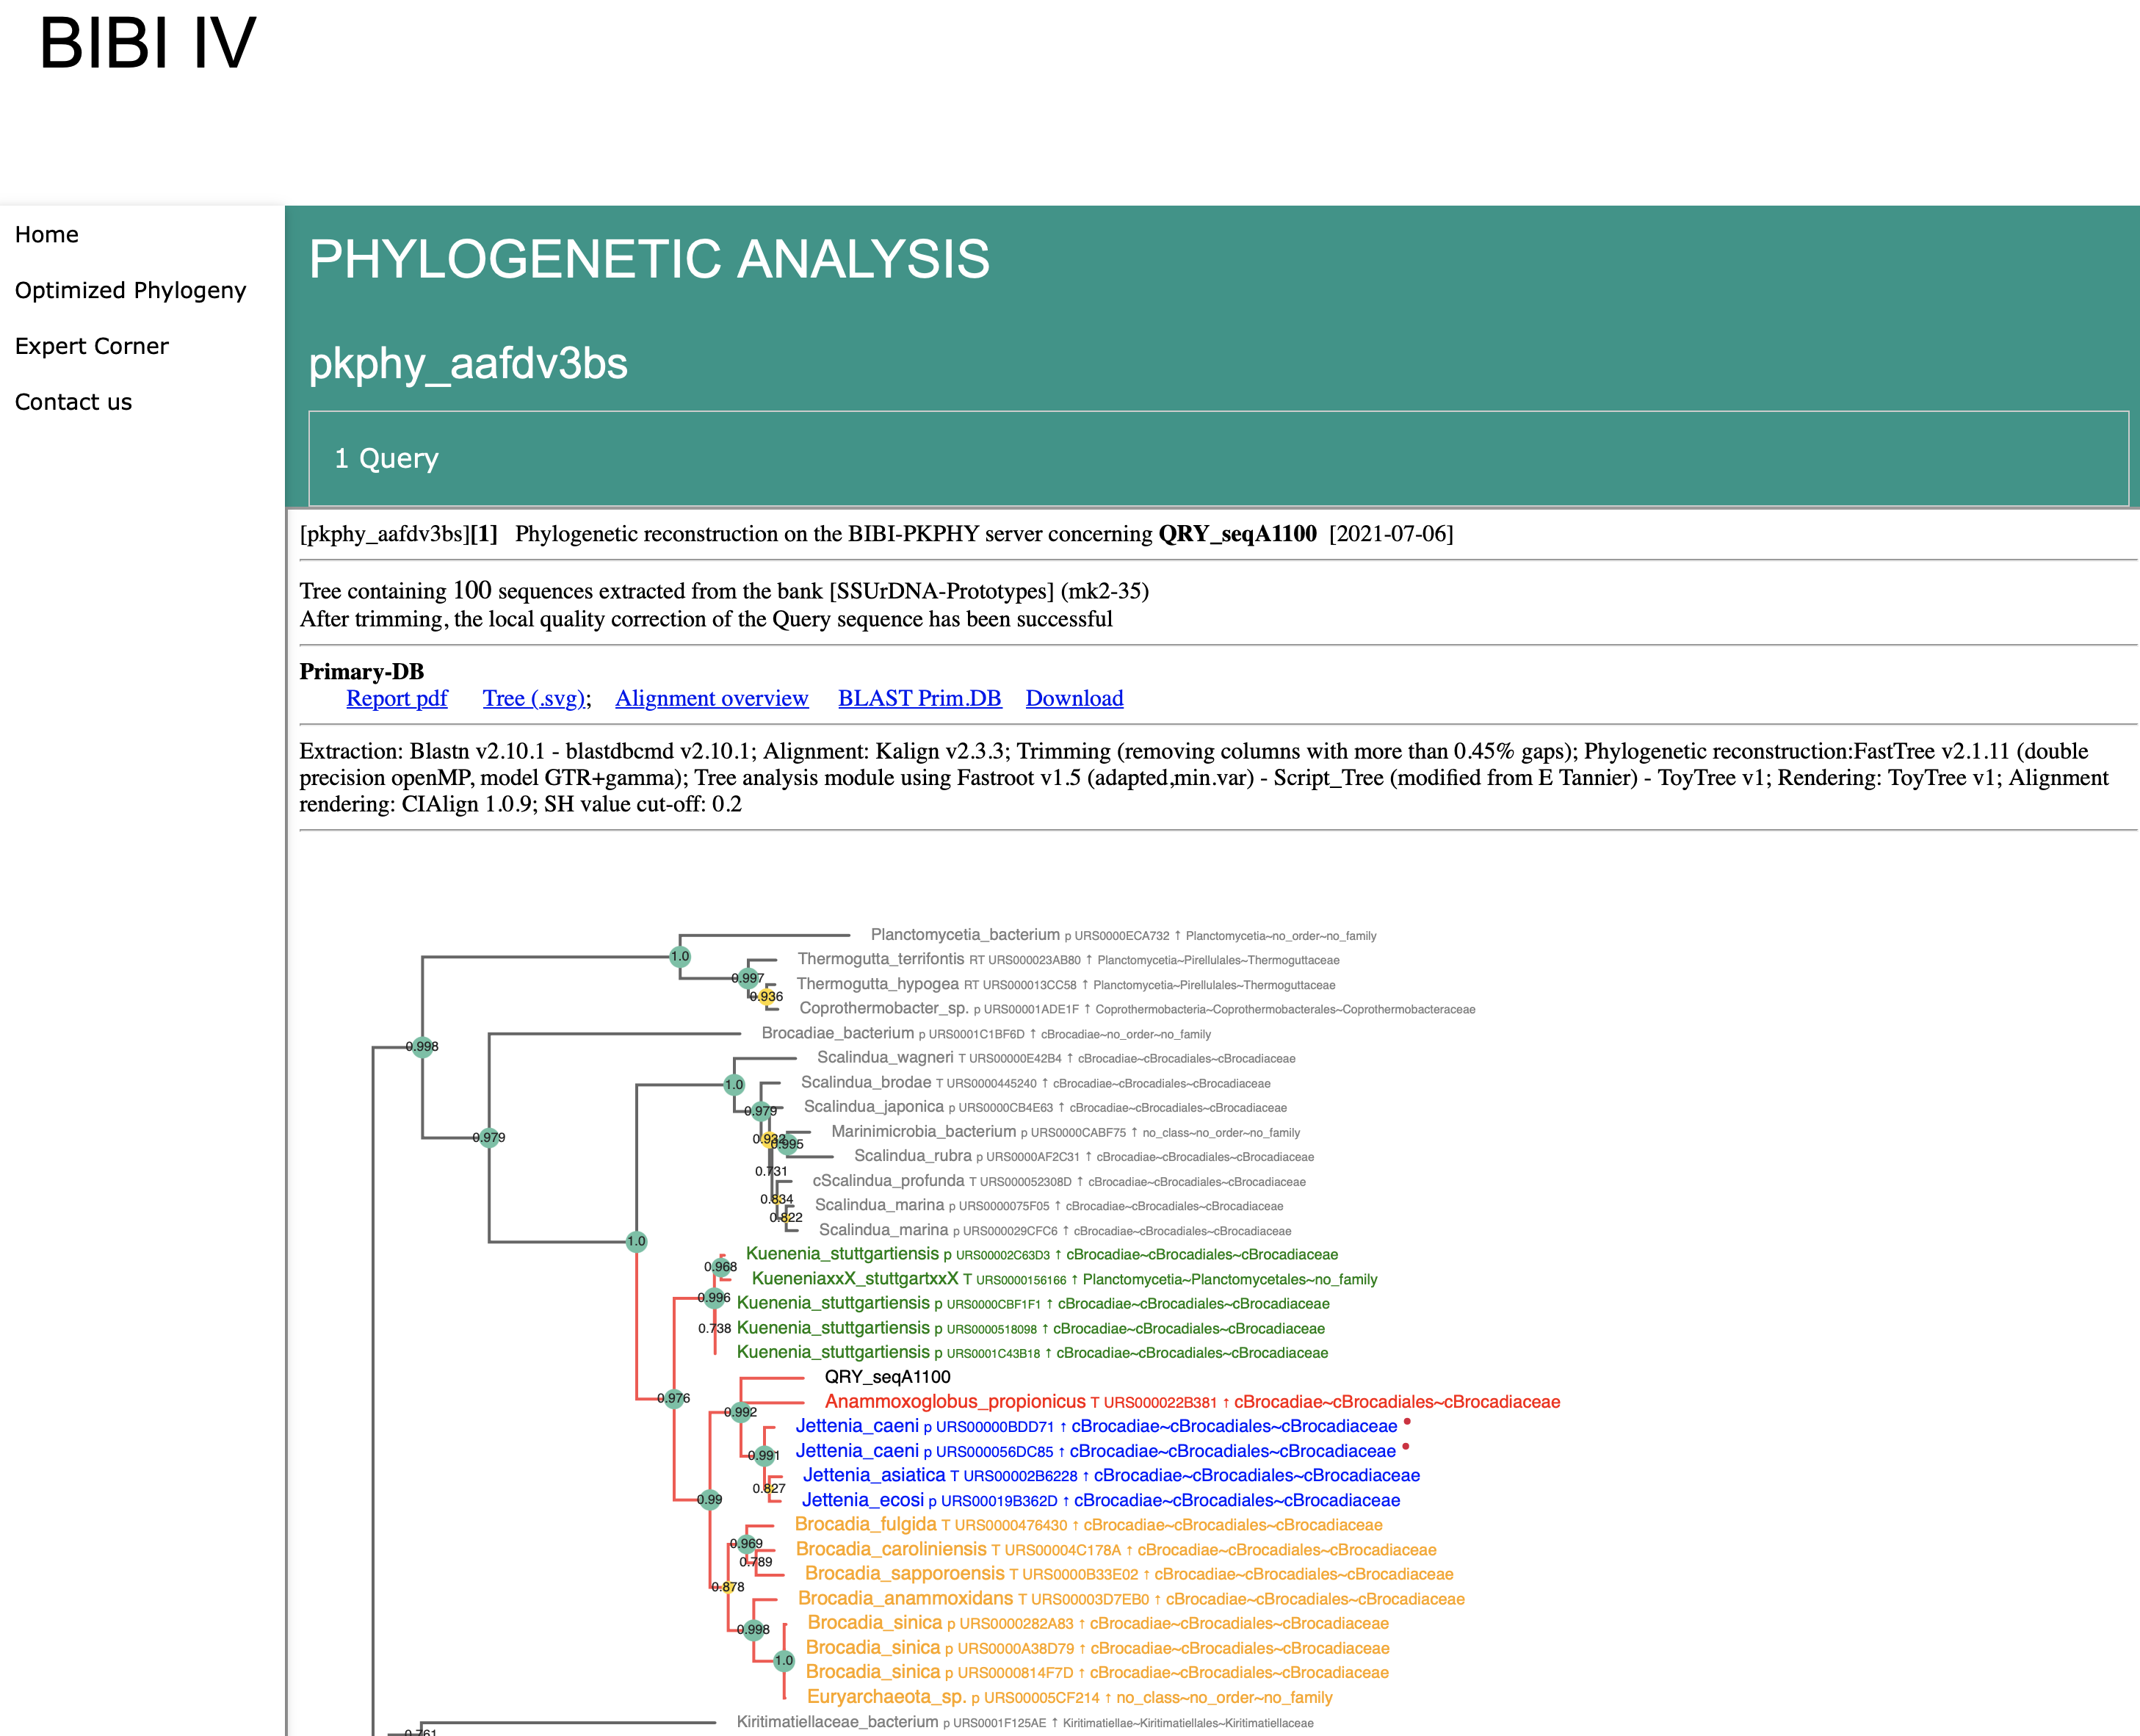Click the Alignment overview link
This screenshot has height=1736, width=2140.
point(710,696)
